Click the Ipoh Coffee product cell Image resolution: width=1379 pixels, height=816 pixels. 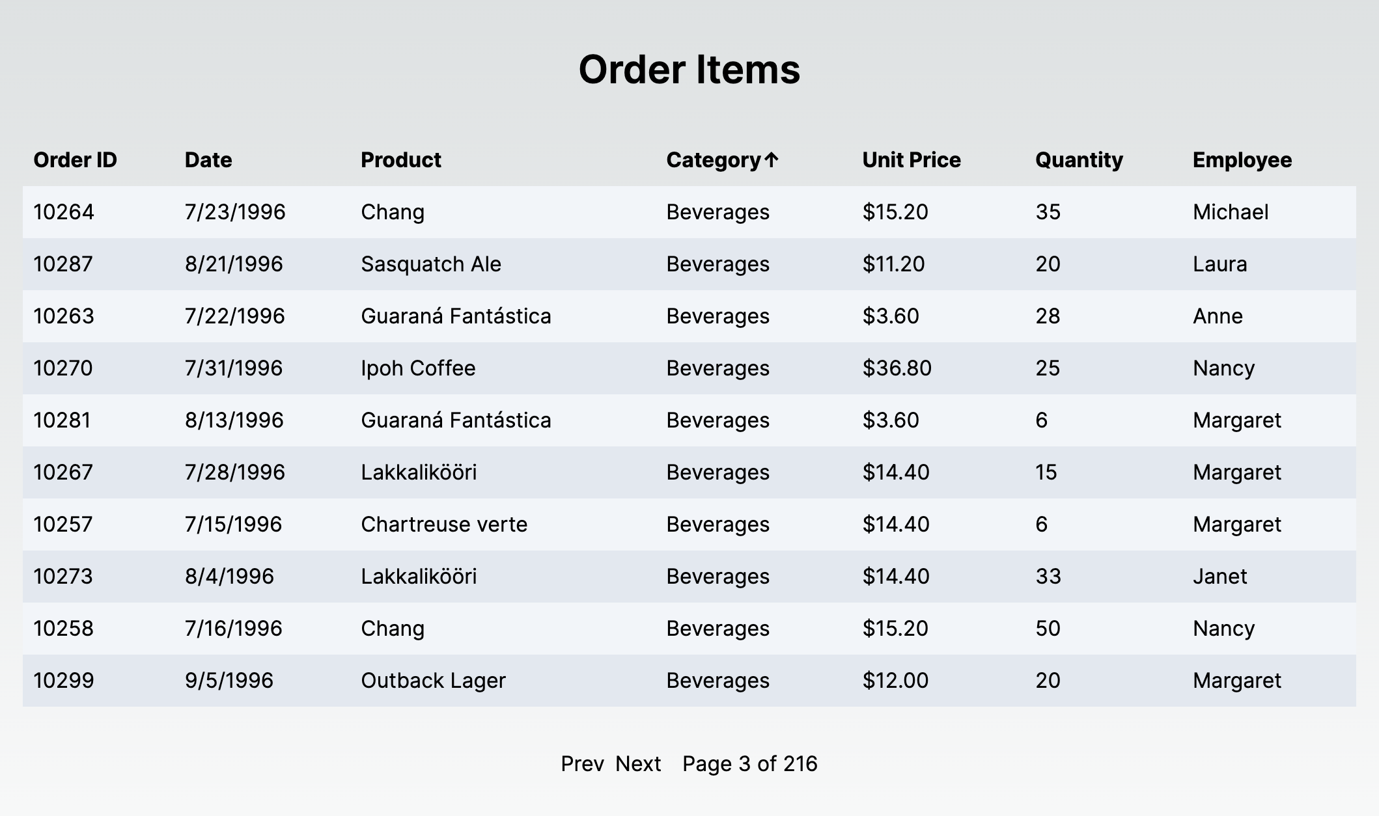pos(418,368)
